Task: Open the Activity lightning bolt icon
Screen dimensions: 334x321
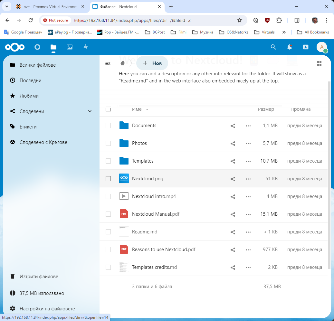Action: tap(86, 47)
